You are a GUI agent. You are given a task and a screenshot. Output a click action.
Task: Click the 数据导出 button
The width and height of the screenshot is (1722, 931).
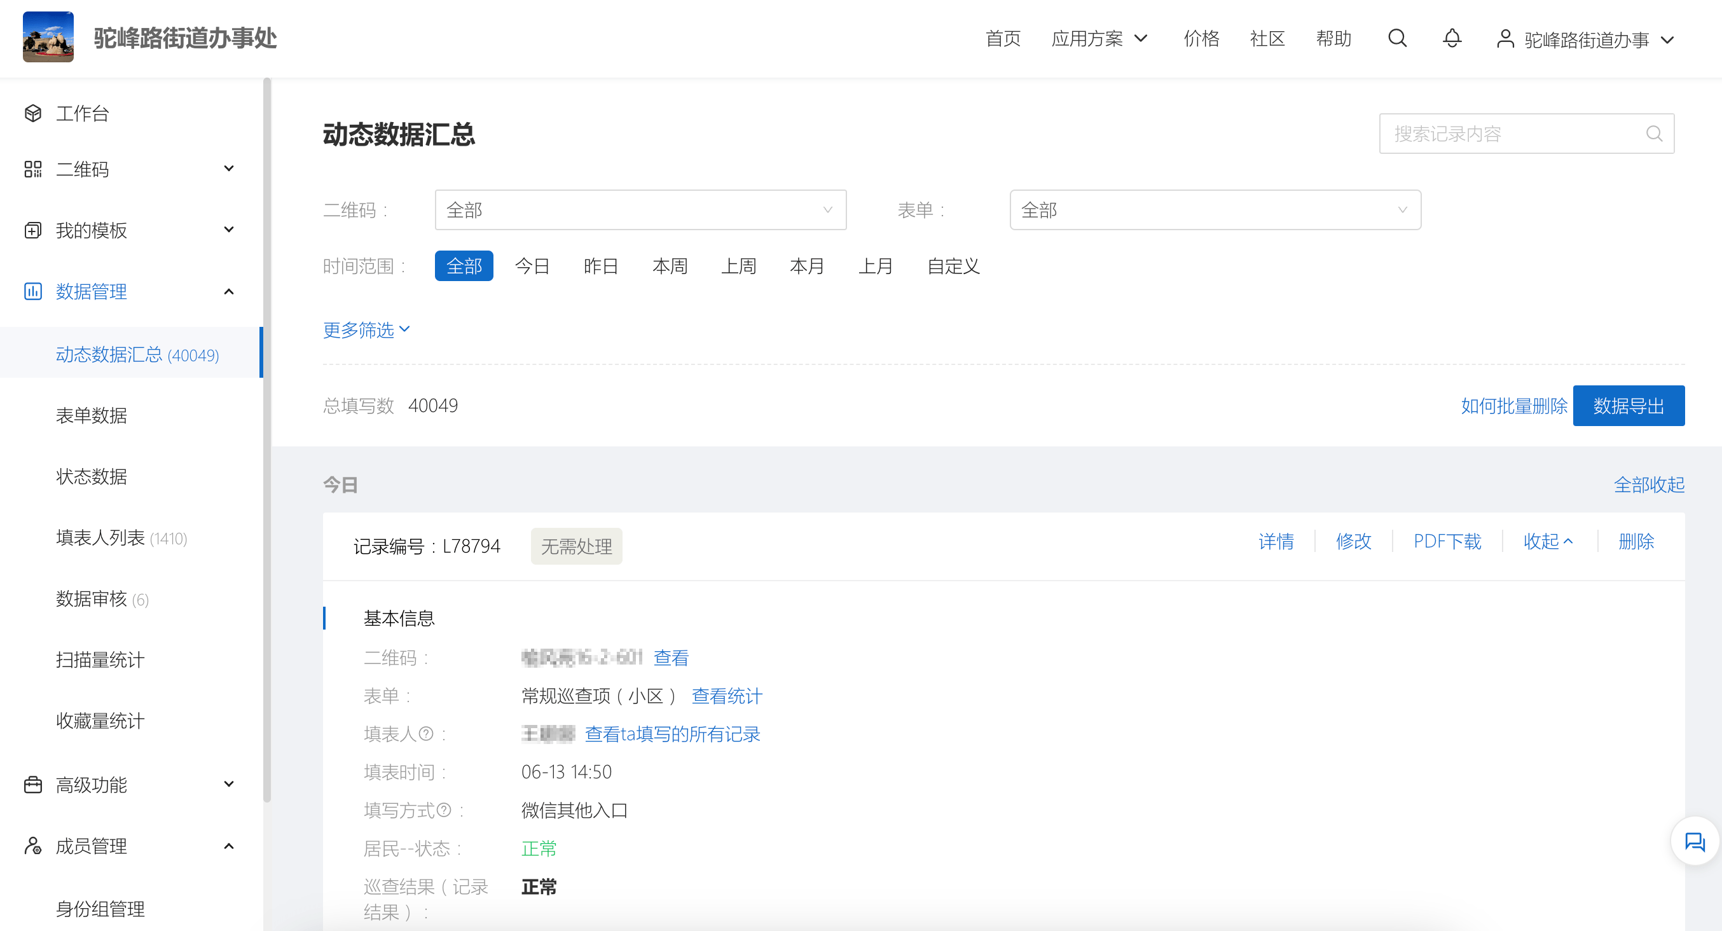pos(1628,406)
